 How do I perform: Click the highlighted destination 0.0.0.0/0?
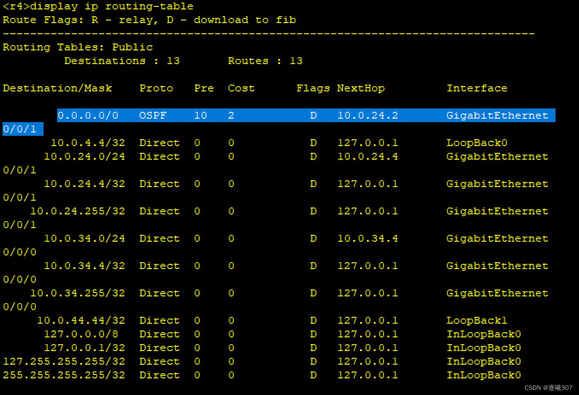pyautogui.click(x=88, y=116)
